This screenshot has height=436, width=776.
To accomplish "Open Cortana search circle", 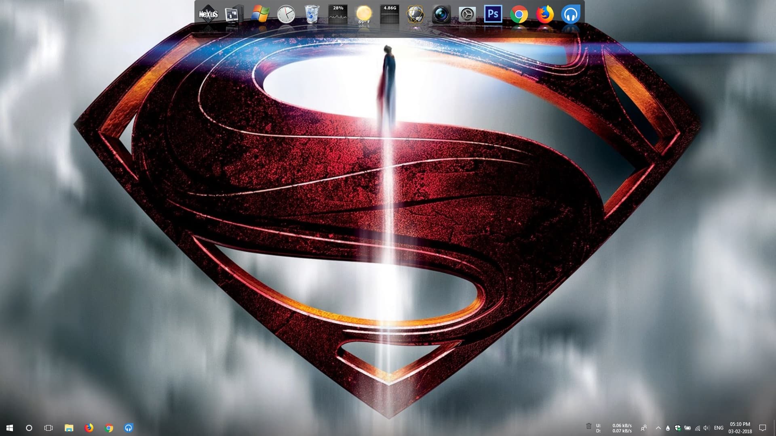I will click(x=29, y=428).
